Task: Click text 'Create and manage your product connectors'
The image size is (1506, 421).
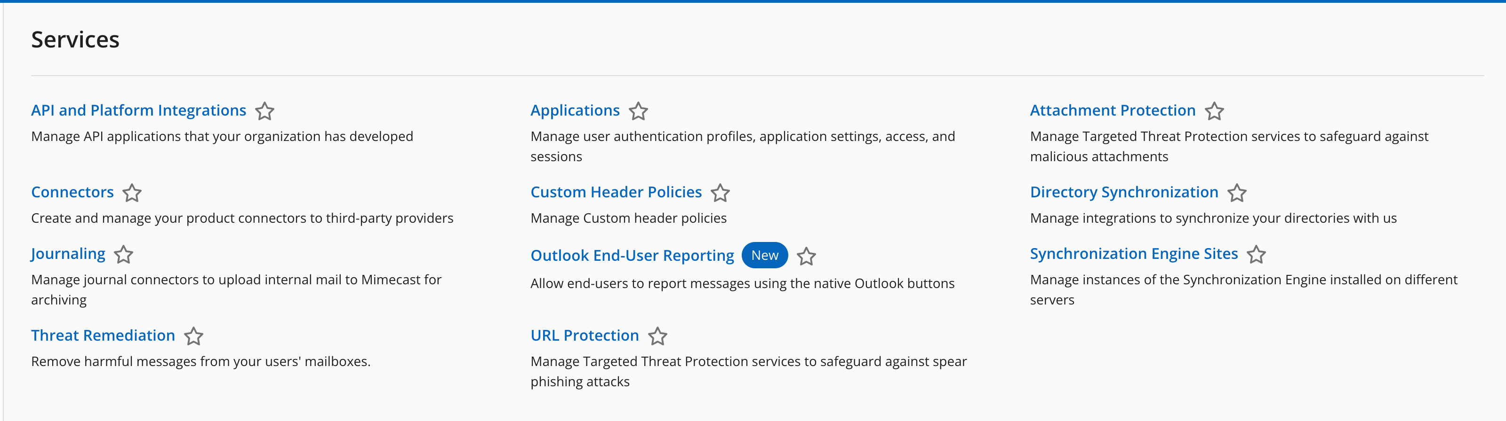Action: click(169, 218)
